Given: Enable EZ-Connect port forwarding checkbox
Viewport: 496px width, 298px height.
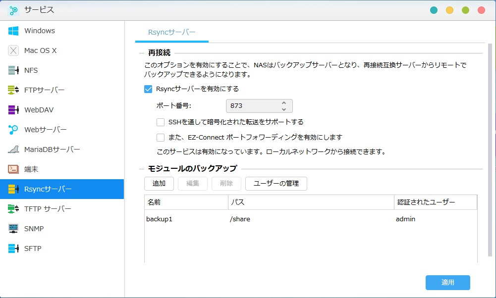Looking at the screenshot, I should point(161,138).
